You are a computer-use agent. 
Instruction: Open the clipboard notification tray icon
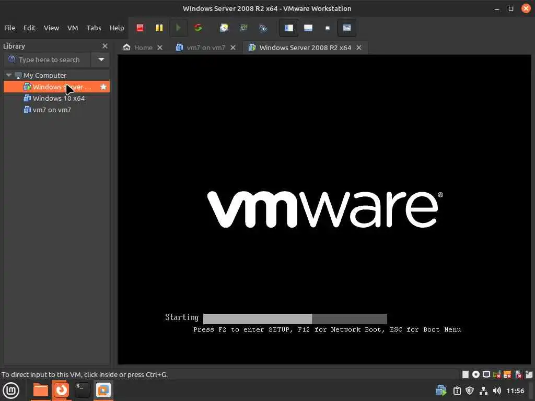coord(457,391)
